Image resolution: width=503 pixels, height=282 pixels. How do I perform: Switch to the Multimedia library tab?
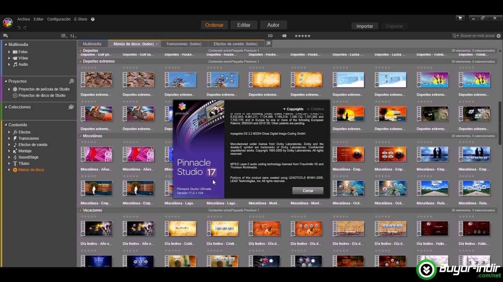coord(92,44)
